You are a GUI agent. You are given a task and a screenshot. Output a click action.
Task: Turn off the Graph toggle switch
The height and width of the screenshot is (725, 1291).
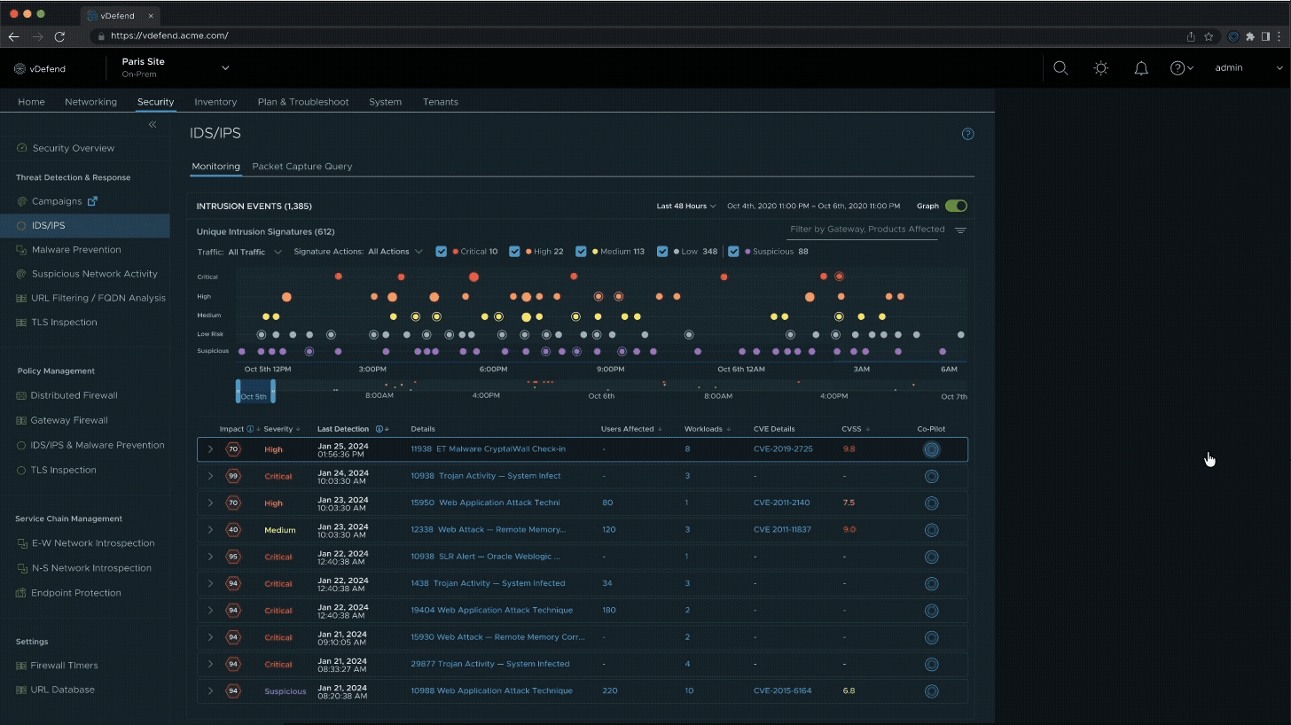955,206
